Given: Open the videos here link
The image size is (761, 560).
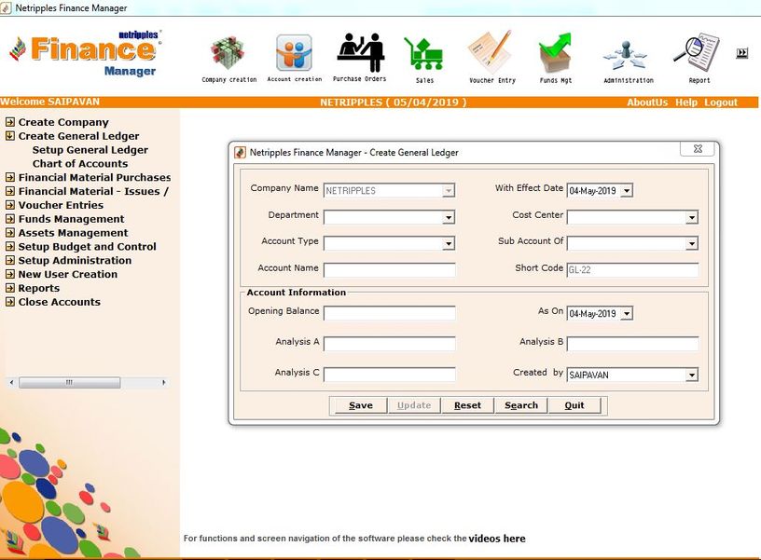Looking at the screenshot, I should click(497, 539).
